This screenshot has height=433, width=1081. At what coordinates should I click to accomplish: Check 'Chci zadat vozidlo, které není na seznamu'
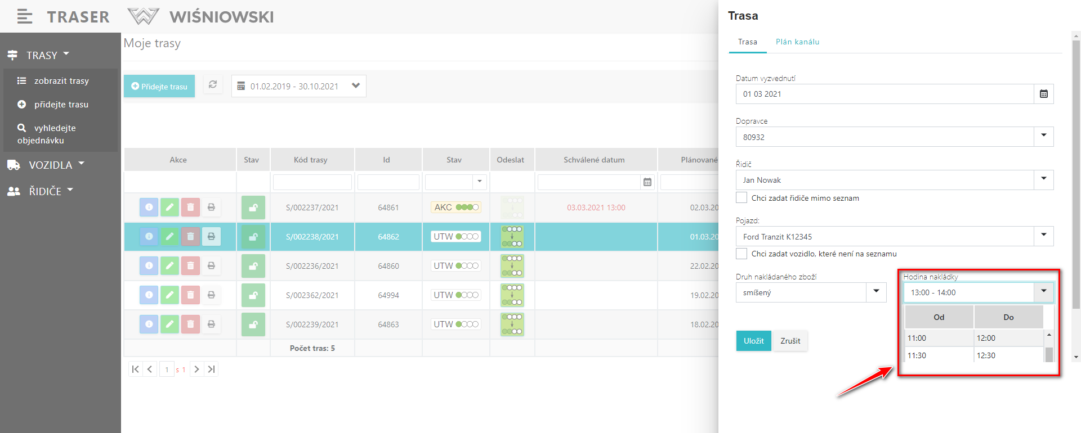[741, 254]
